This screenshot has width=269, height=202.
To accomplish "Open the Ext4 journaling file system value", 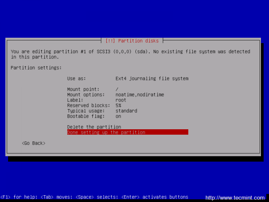I will click(x=152, y=79).
